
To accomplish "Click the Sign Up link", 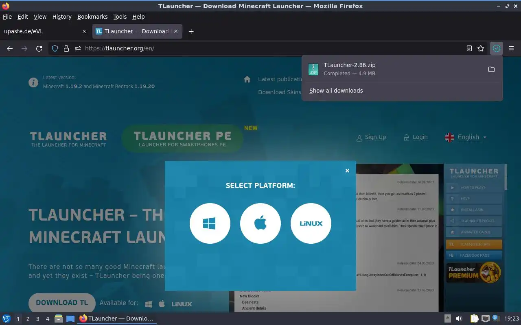I will point(371,137).
